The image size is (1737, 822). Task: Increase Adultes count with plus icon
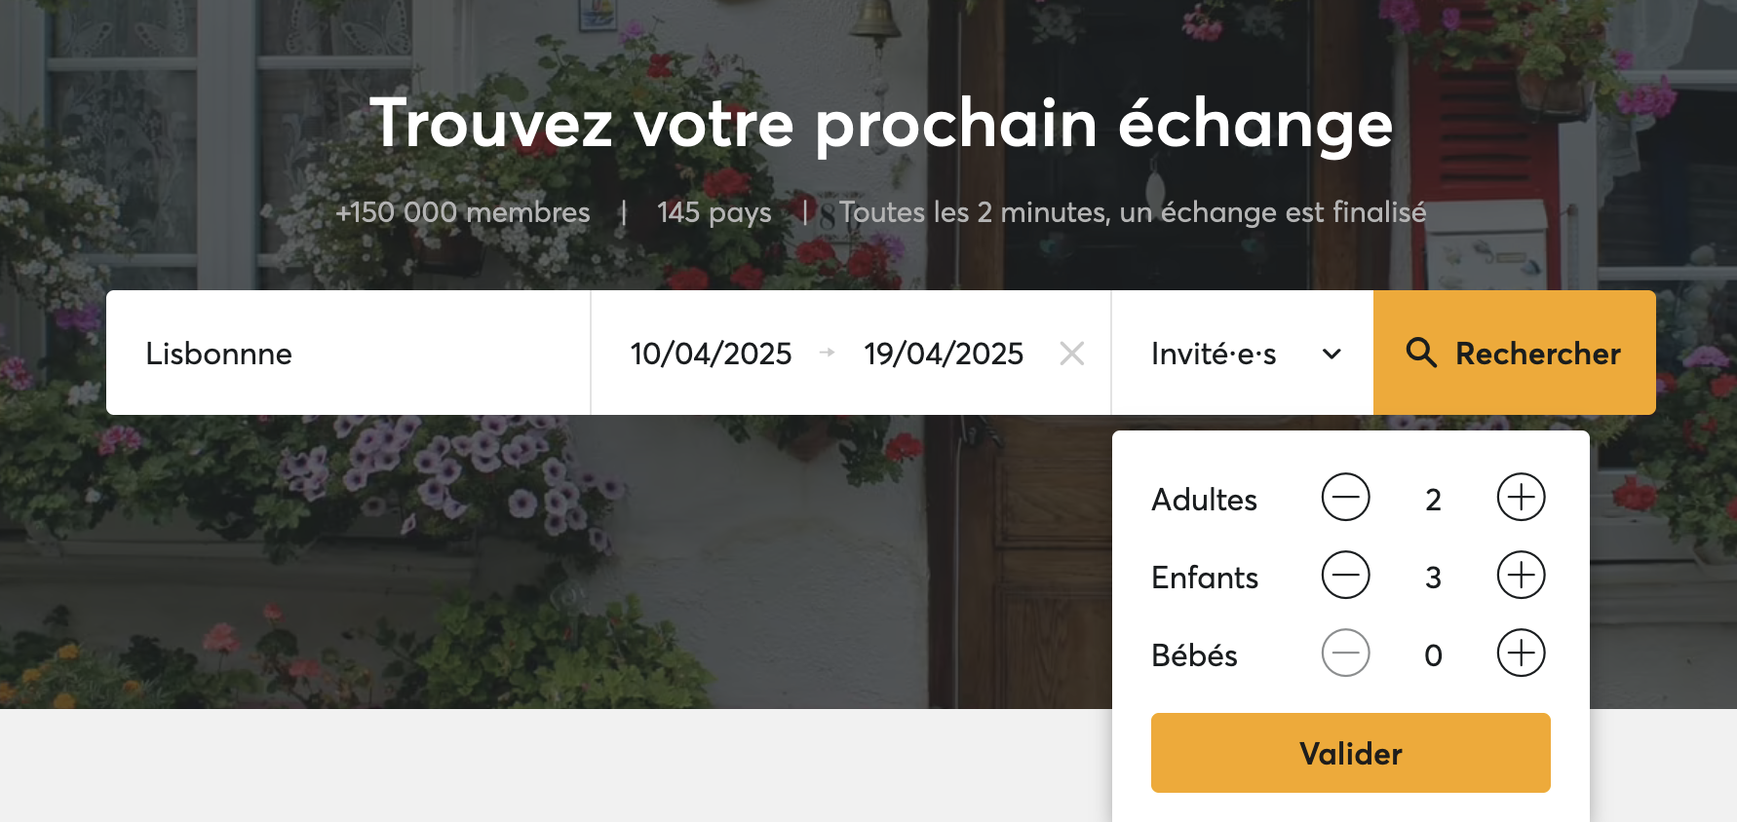1521,498
